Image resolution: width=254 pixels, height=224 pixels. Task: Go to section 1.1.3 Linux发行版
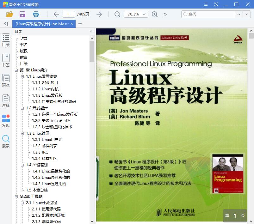[x=47, y=95]
